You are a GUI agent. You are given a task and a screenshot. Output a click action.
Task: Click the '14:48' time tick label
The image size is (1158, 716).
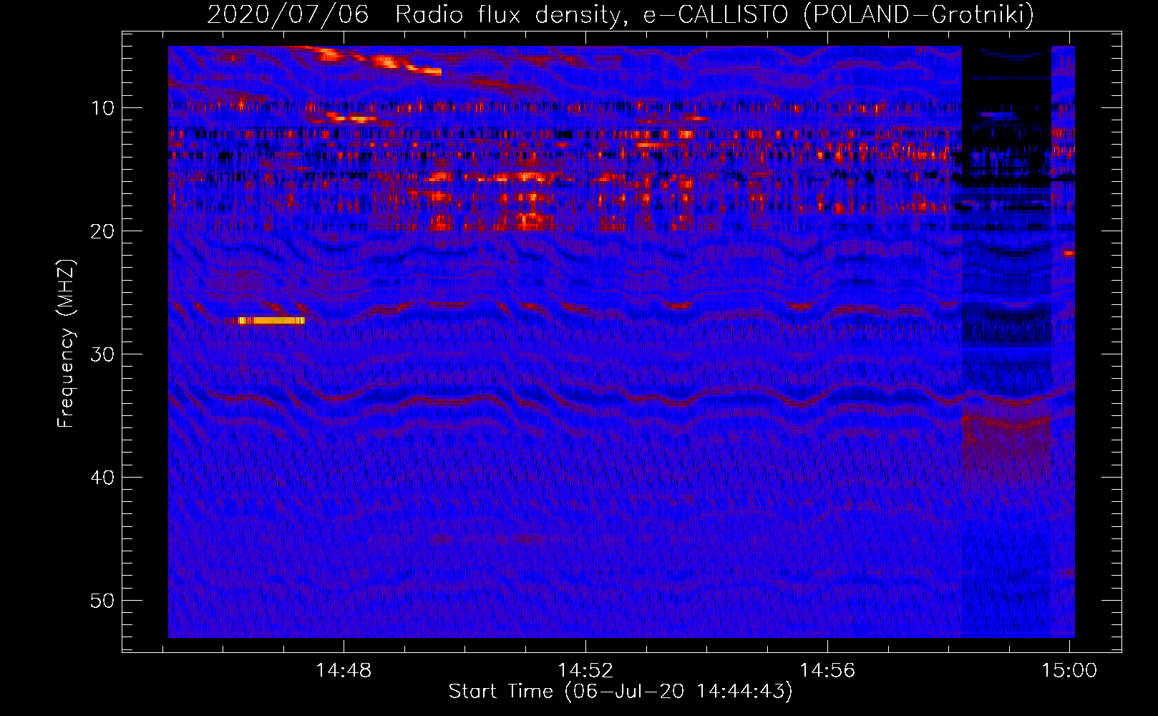(344, 671)
